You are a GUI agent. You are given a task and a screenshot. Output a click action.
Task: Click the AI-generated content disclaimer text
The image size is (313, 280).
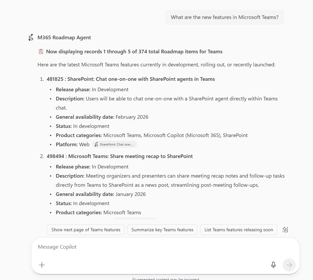(x=165, y=279)
